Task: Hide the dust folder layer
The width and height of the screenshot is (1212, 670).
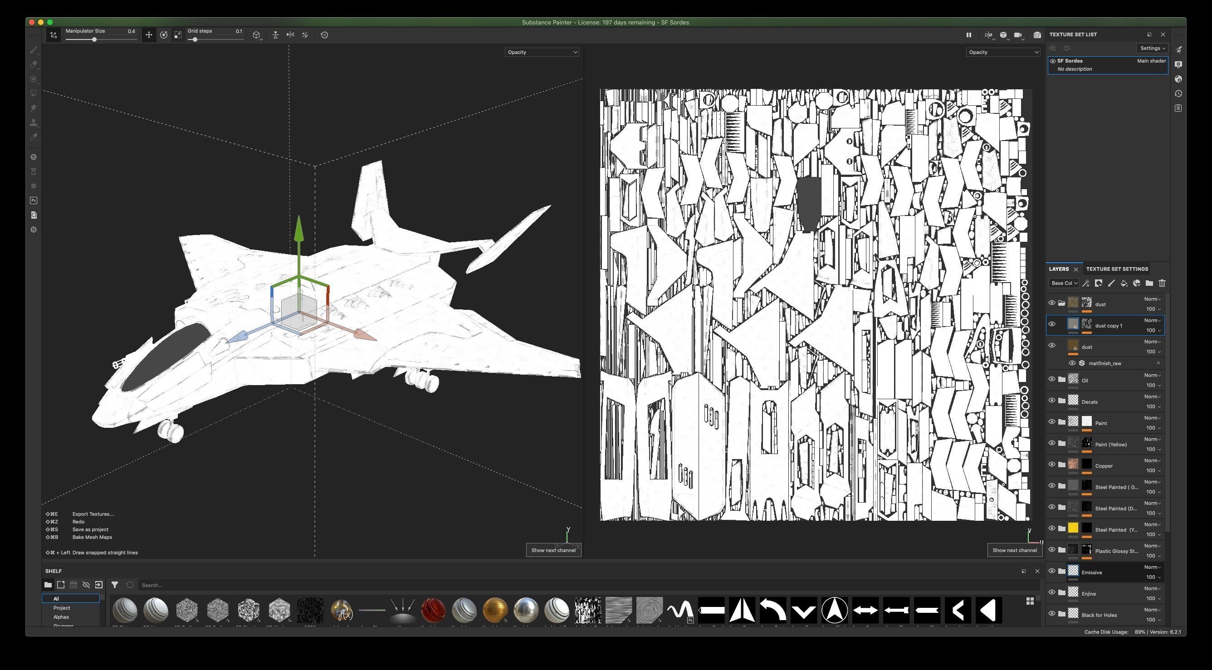Action: pos(1052,303)
